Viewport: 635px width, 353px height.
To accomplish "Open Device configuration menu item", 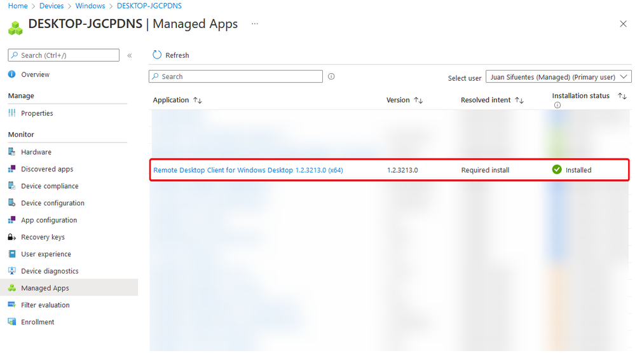I will pos(53,203).
